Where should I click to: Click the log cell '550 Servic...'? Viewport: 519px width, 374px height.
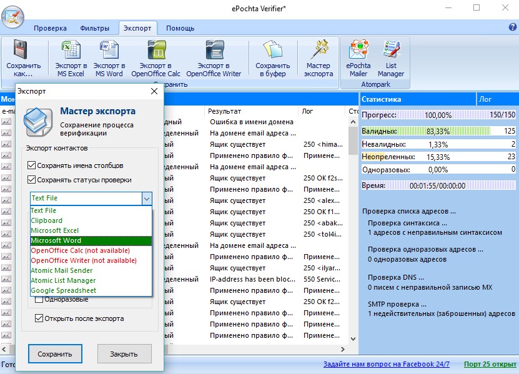[x=322, y=279]
